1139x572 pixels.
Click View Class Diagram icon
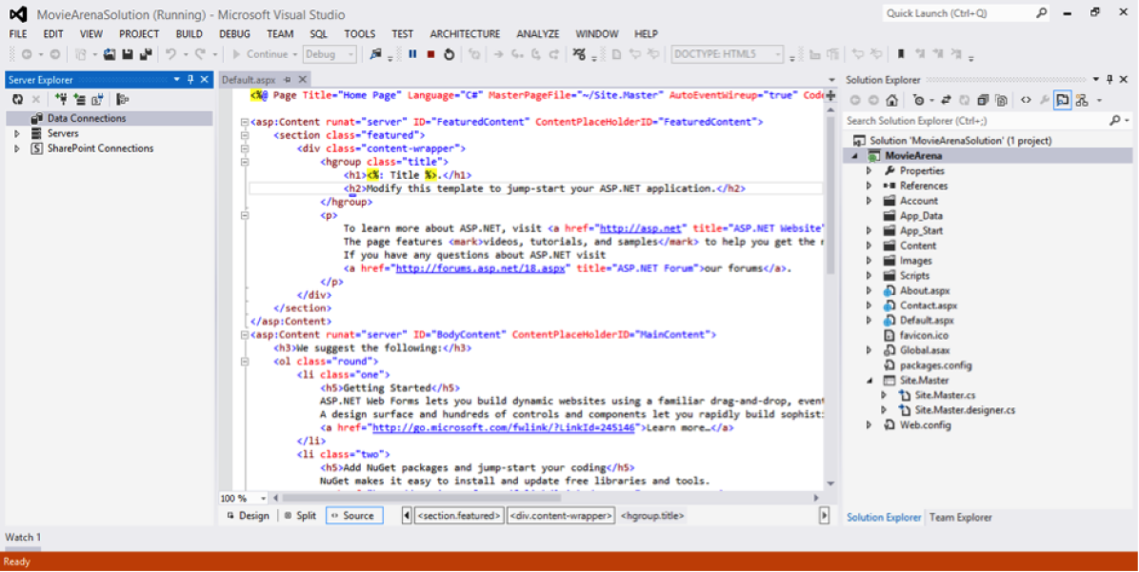tap(1082, 100)
